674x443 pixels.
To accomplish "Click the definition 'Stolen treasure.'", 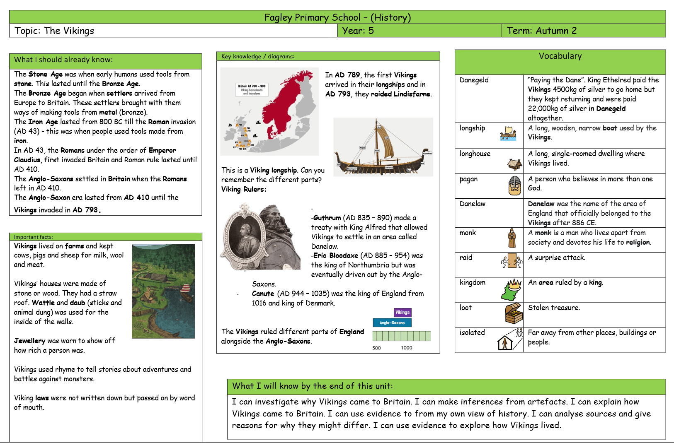I will coord(554,308).
